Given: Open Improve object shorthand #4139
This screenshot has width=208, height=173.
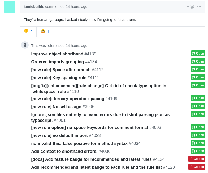Looking at the screenshot, I should [x=64, y=54].
